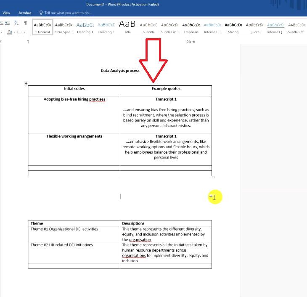Open the Line Spacing dropdown arrow
307x297 pixels.
click(x=1, y=32)
